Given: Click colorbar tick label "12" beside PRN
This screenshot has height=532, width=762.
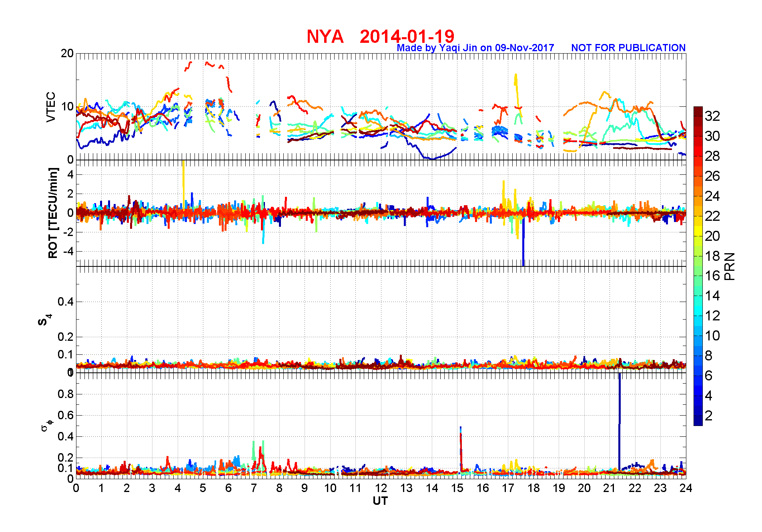Looking at the screenshot, I should click(712, 316).
